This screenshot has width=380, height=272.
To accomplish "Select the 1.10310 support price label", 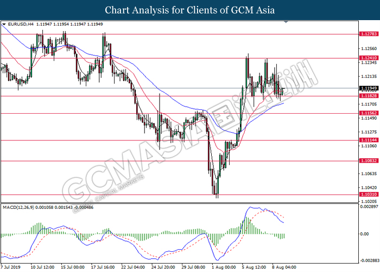I will point(369,194).
